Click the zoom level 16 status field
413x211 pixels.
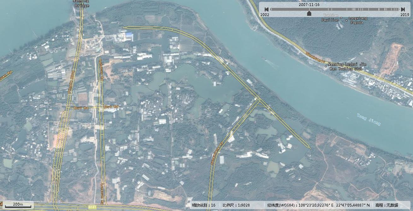click(x=204, y=205)
